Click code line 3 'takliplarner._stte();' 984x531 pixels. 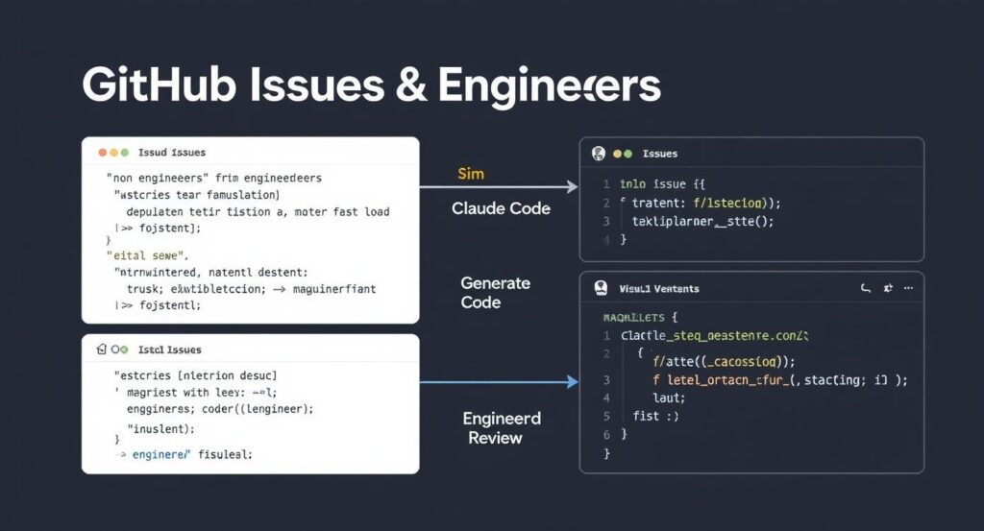pos(702,221)
